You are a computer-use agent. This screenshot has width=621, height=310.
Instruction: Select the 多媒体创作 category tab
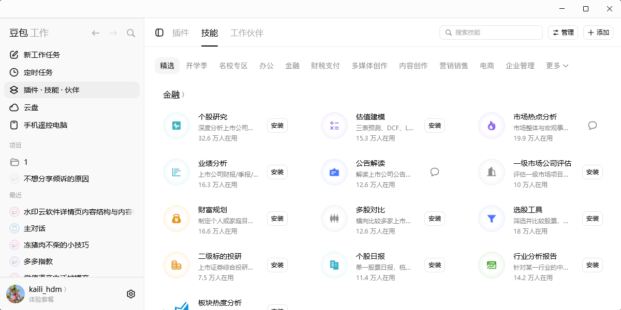369,66
